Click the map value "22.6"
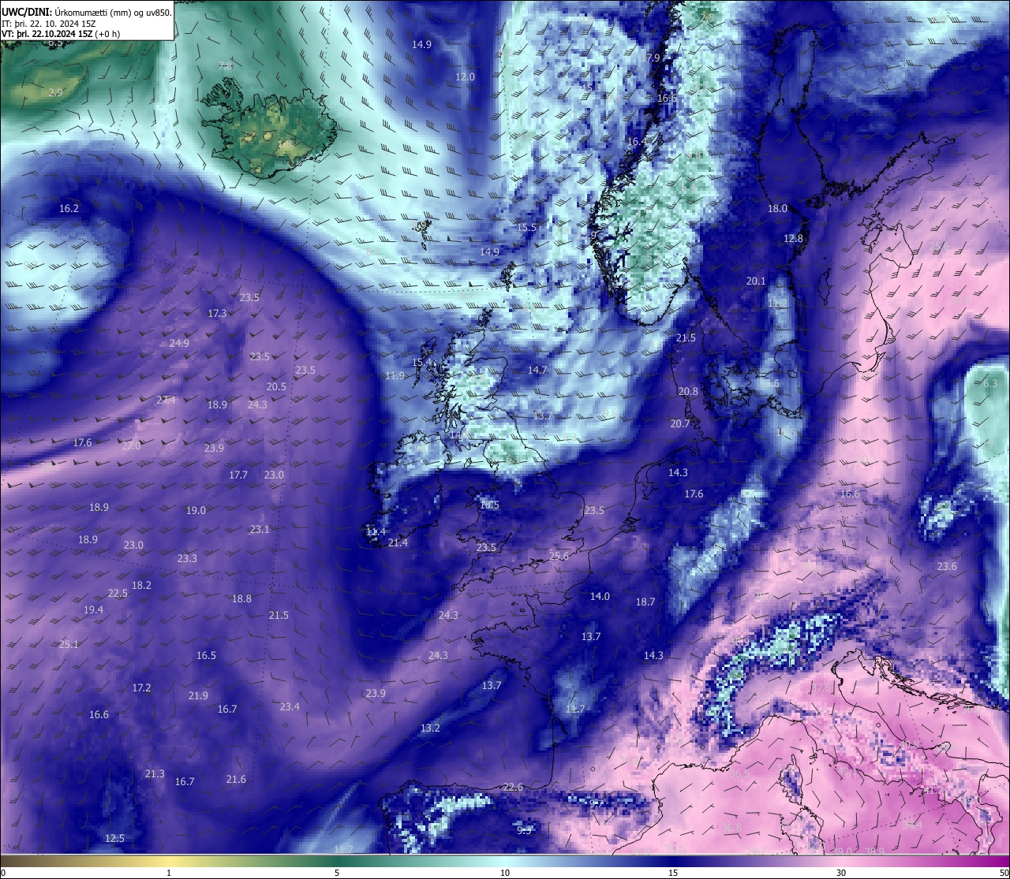1010x879 pixels. [x=513, y=787]
